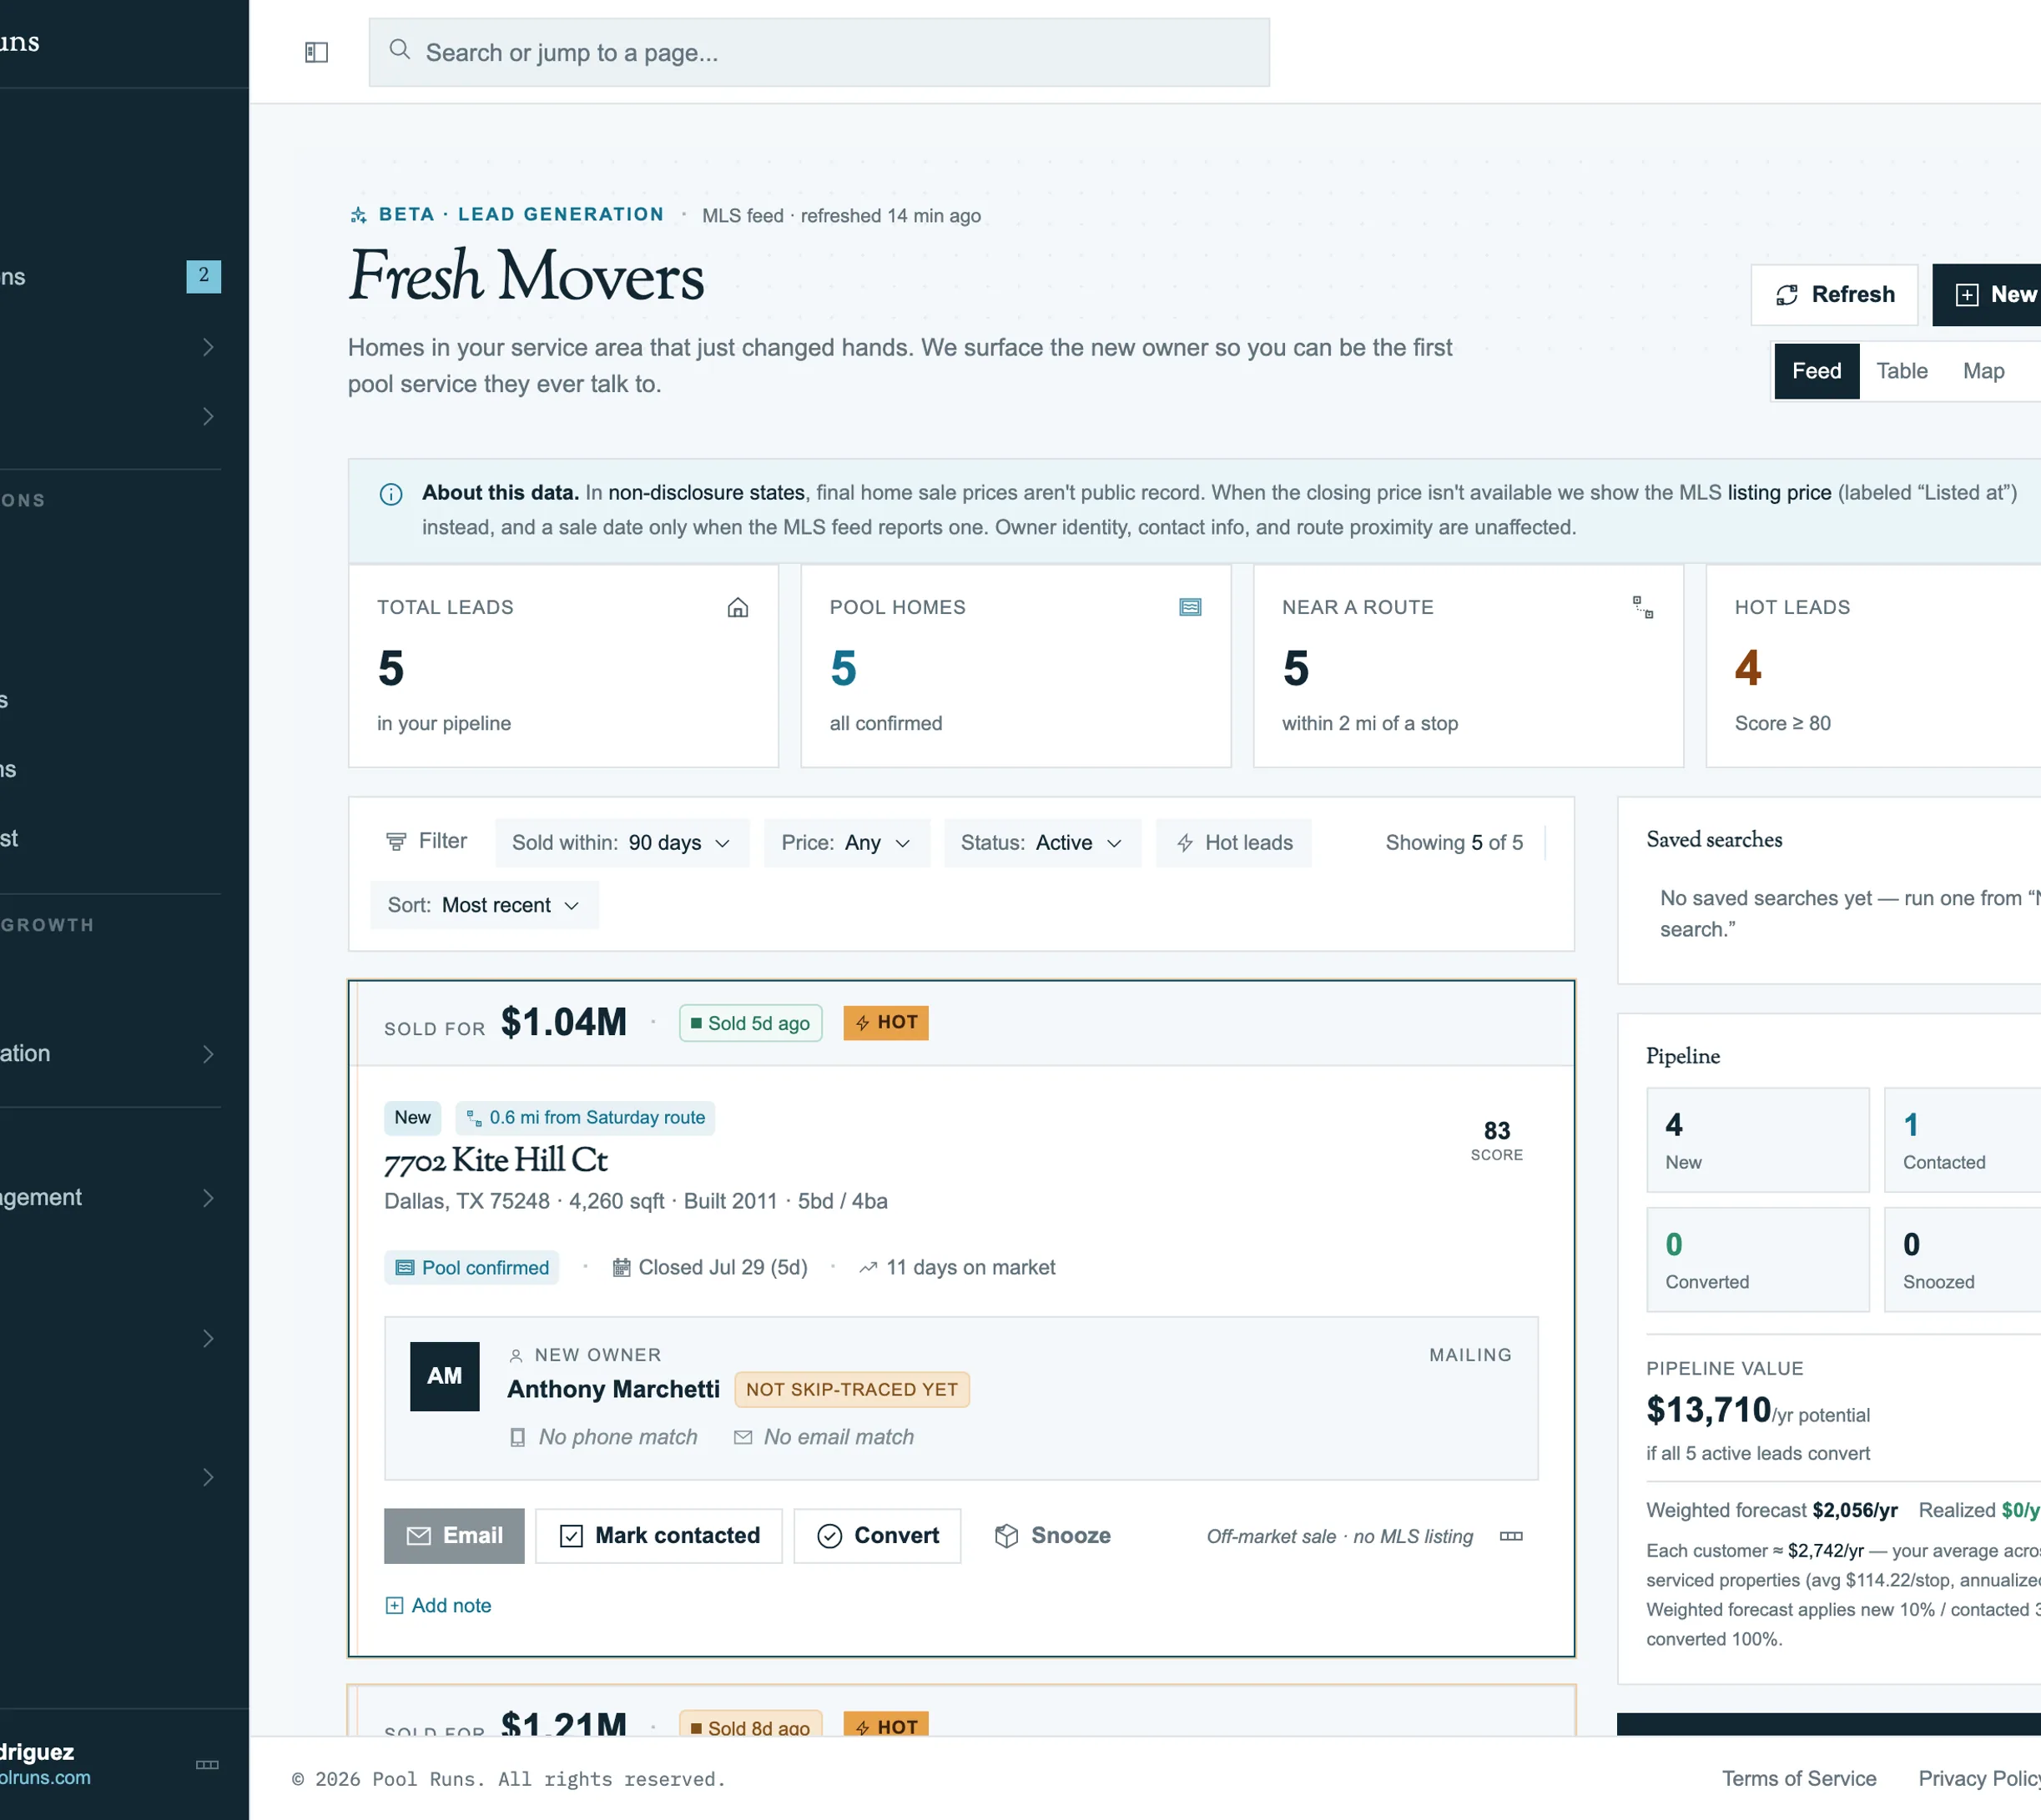Toggle the sidebar panel icon

click(x=316, y=52)
